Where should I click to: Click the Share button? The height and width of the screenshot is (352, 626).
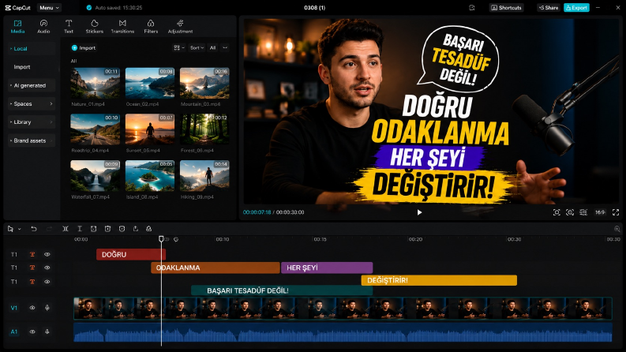coord(548,8)
